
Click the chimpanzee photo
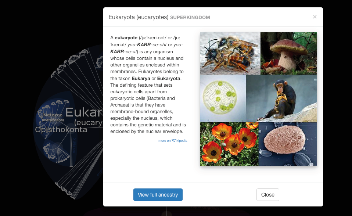pos(281,98)
